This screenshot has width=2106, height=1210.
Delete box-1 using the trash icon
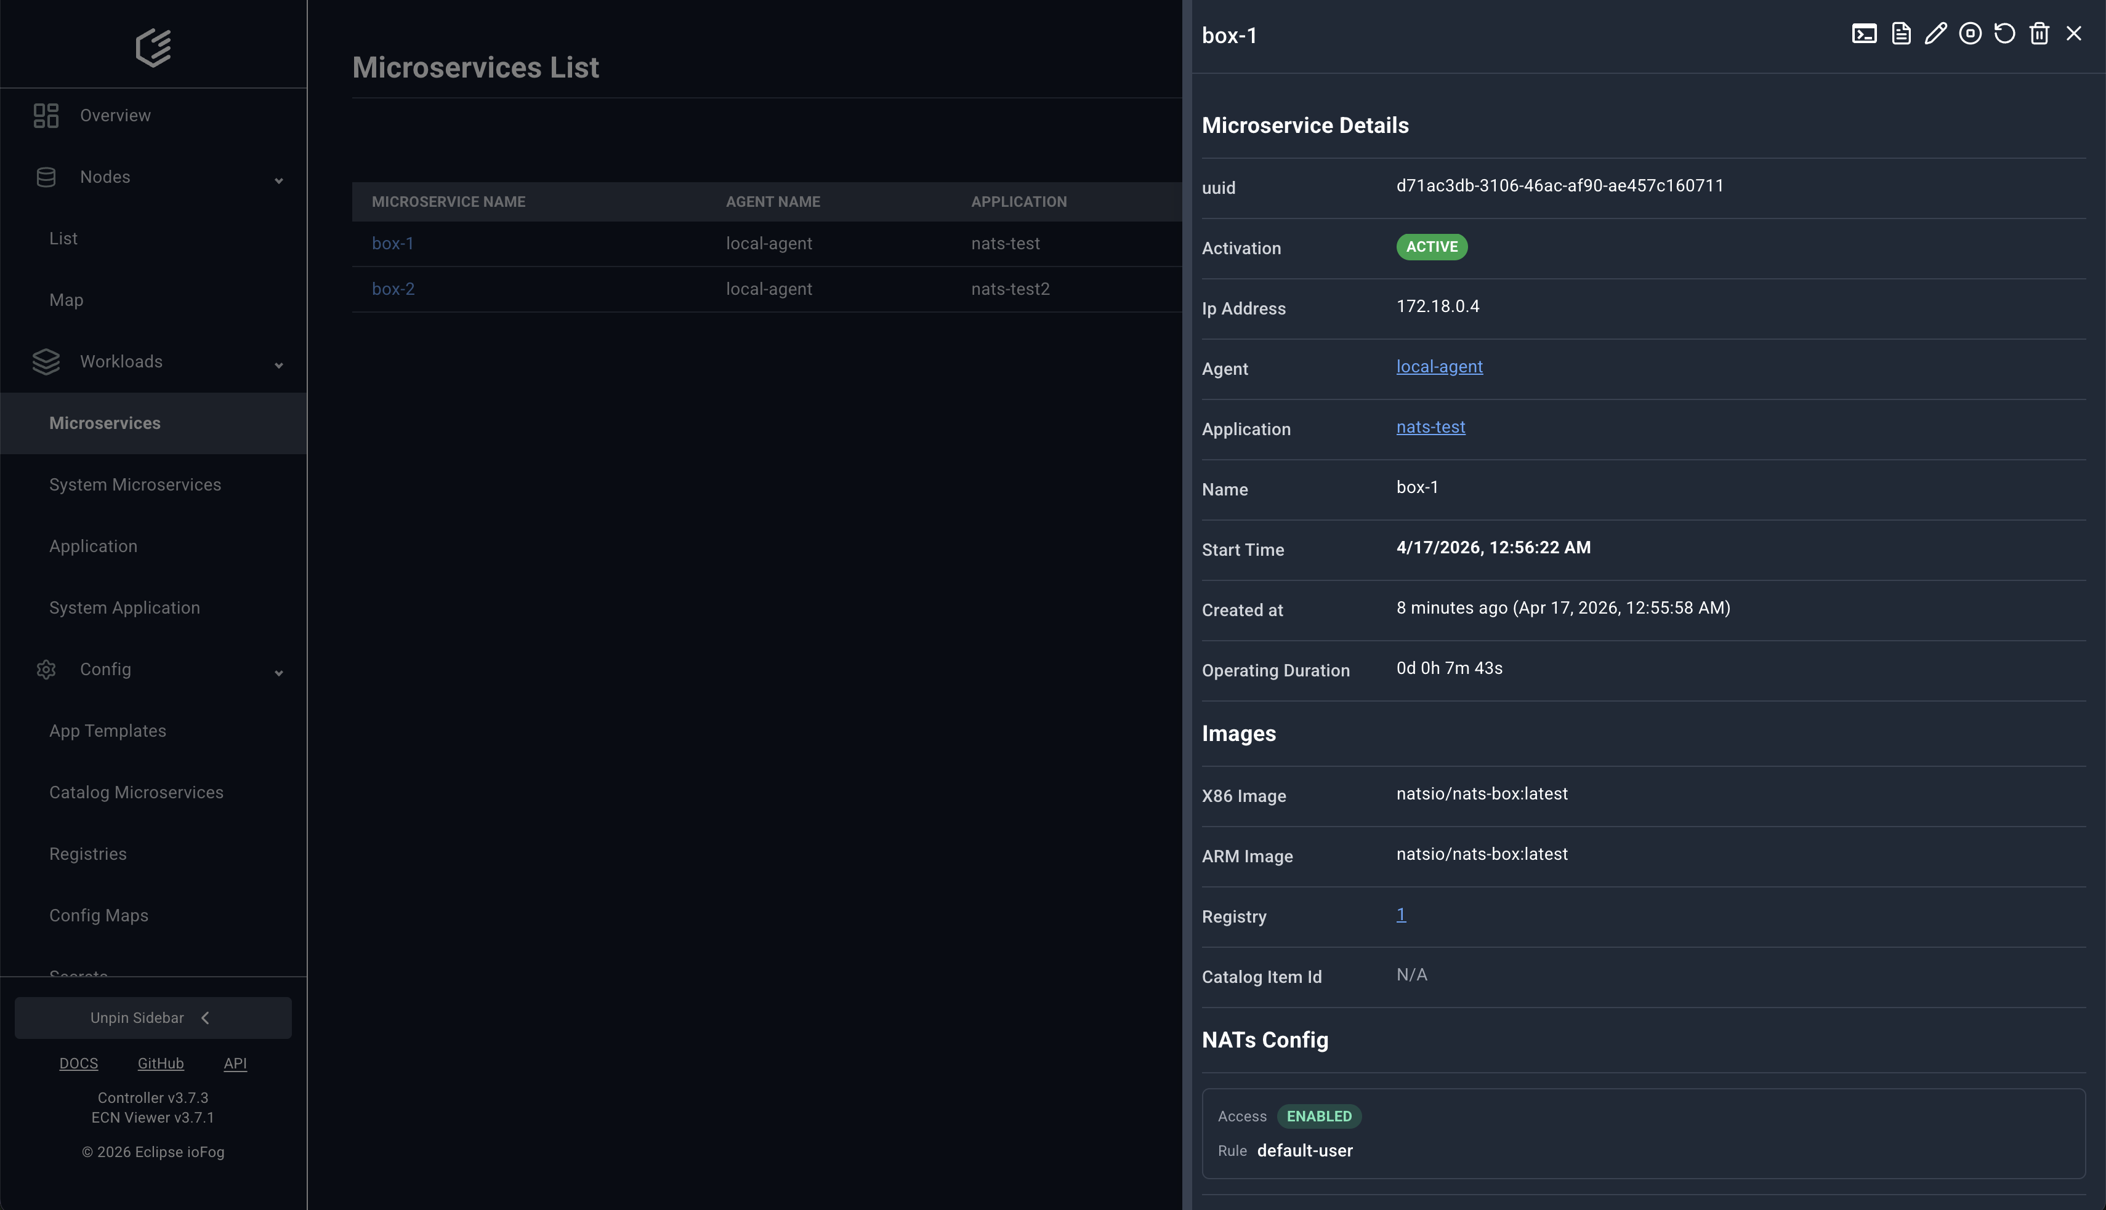[2039, 33]
